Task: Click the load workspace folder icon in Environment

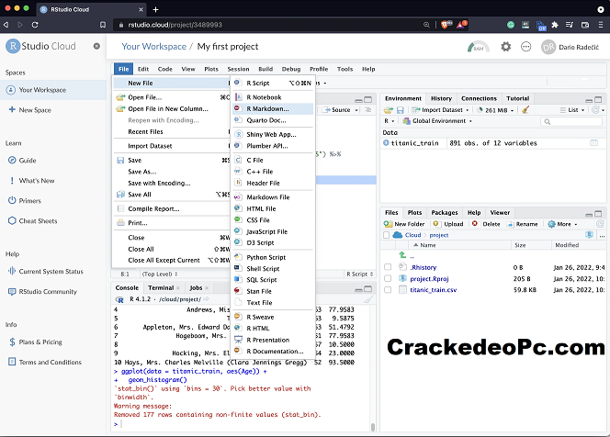Action: [x=389, y=110]
